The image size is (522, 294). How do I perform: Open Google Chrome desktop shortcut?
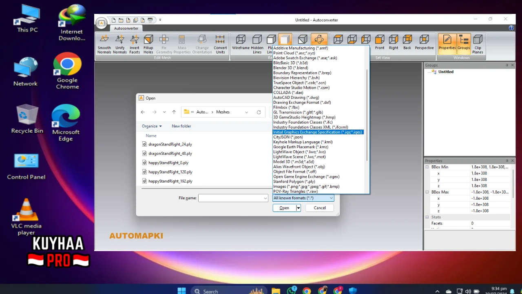(x=67, y=71)
